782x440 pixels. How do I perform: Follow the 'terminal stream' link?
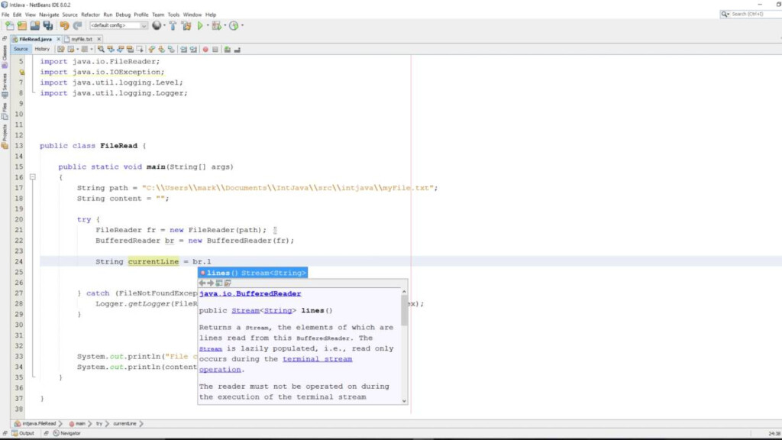click(x=317, y=359)
